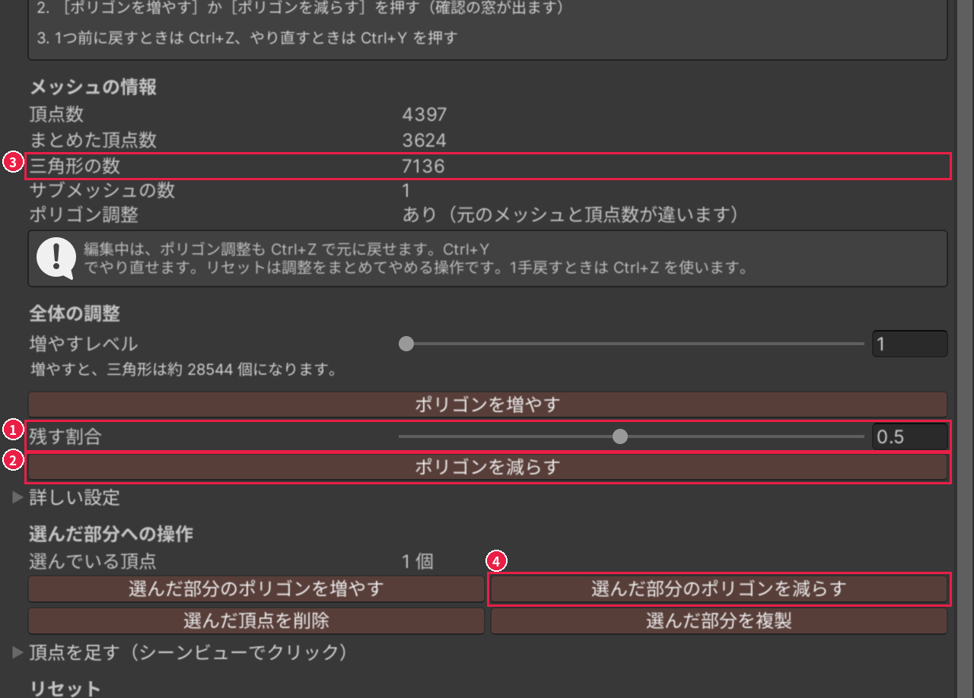The image size is (974, 698).
Task: Click the ポリゴンを増やす button
Action: pyautogui.click(x=487, y=404)
